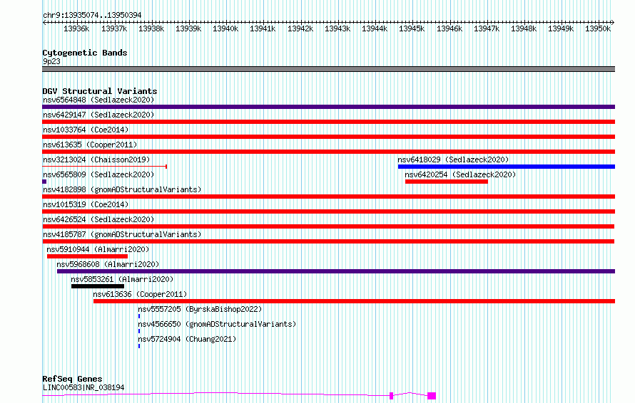
Task: Click the black nsv5853261 variant bar
Action: pyautogui.click(x=98, y=286)
